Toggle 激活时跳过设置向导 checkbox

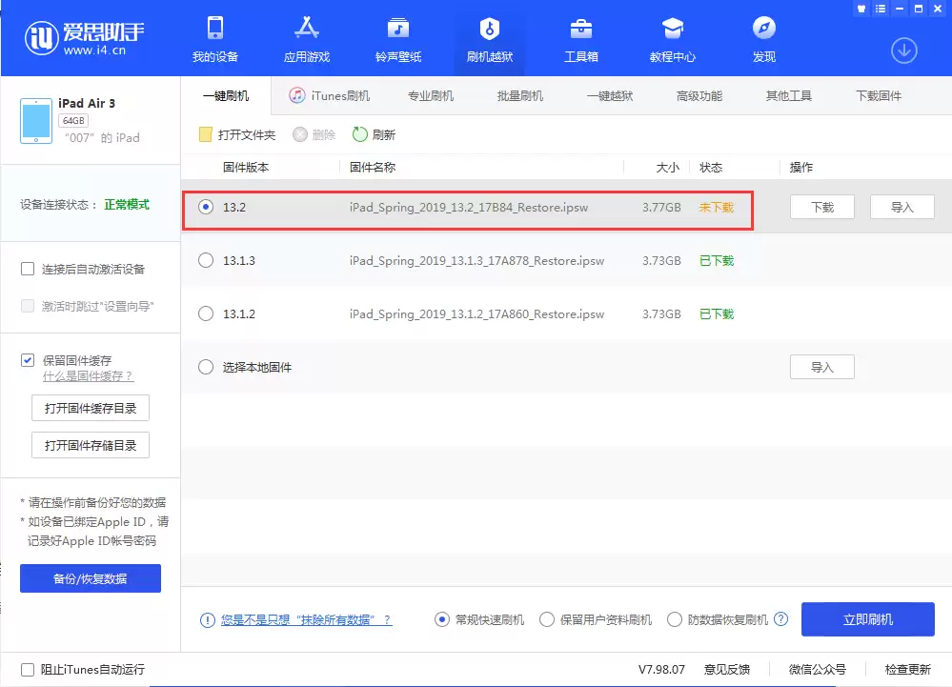(28, 306)
